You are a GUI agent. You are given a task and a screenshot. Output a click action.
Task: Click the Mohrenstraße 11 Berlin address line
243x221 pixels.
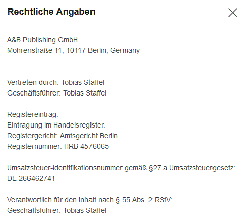pyautogui.click(x=74, y=50)
